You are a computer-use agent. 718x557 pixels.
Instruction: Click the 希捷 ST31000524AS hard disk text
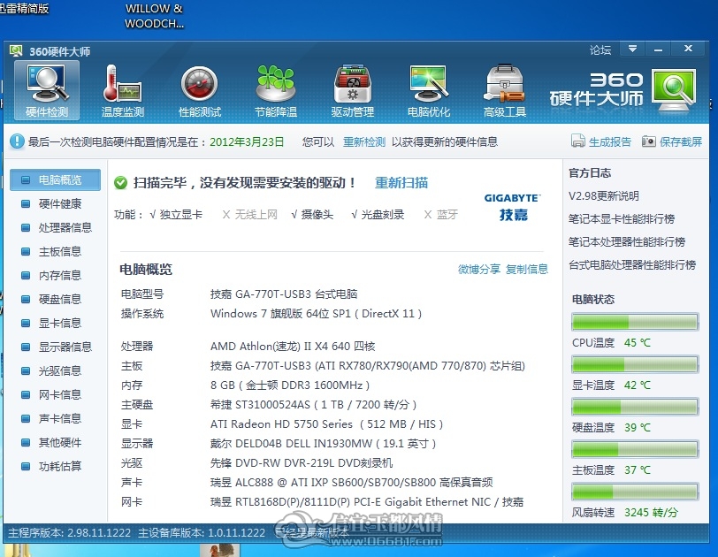[313, 405]
